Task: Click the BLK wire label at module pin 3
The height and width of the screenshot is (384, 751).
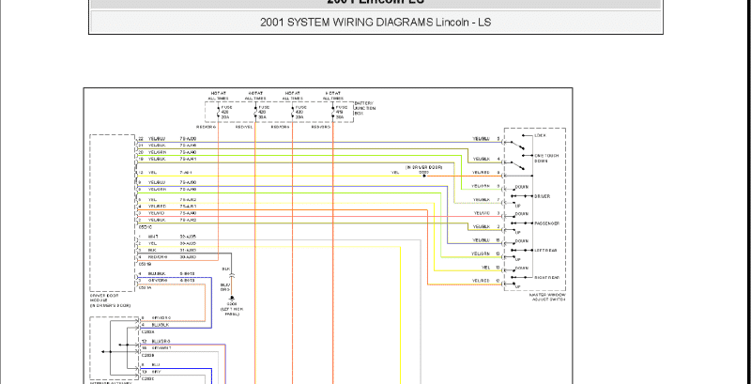Action: [152, 251]
